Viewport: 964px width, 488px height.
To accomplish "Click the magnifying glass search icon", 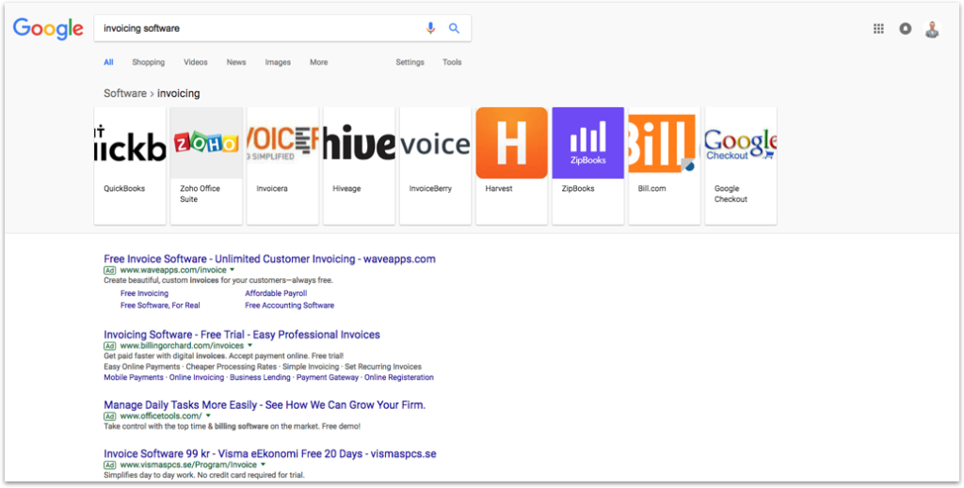I will [x=454, y=28].
